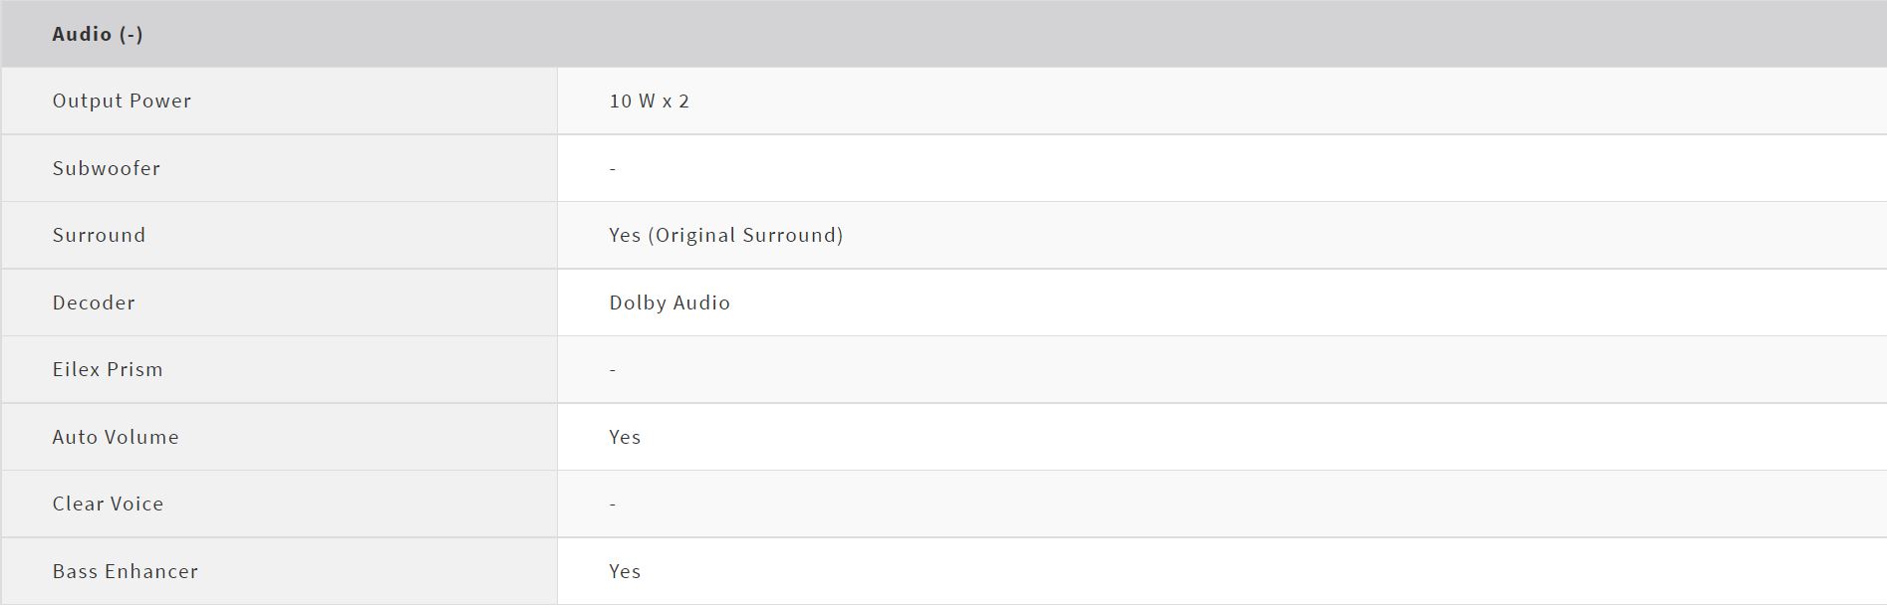Click the 10 W x 2 value
The width and height of the screenshot is (1887, 605).
point(649,101)
